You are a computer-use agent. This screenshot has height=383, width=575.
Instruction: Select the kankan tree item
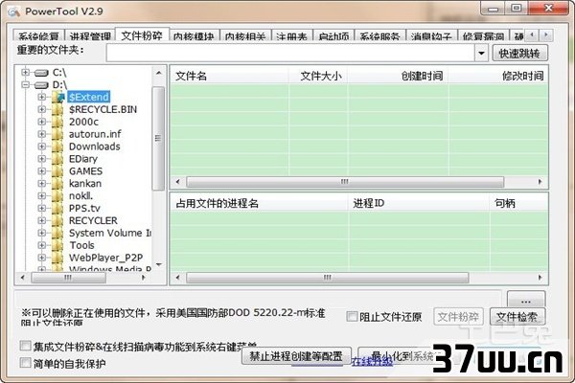point(85,184)
